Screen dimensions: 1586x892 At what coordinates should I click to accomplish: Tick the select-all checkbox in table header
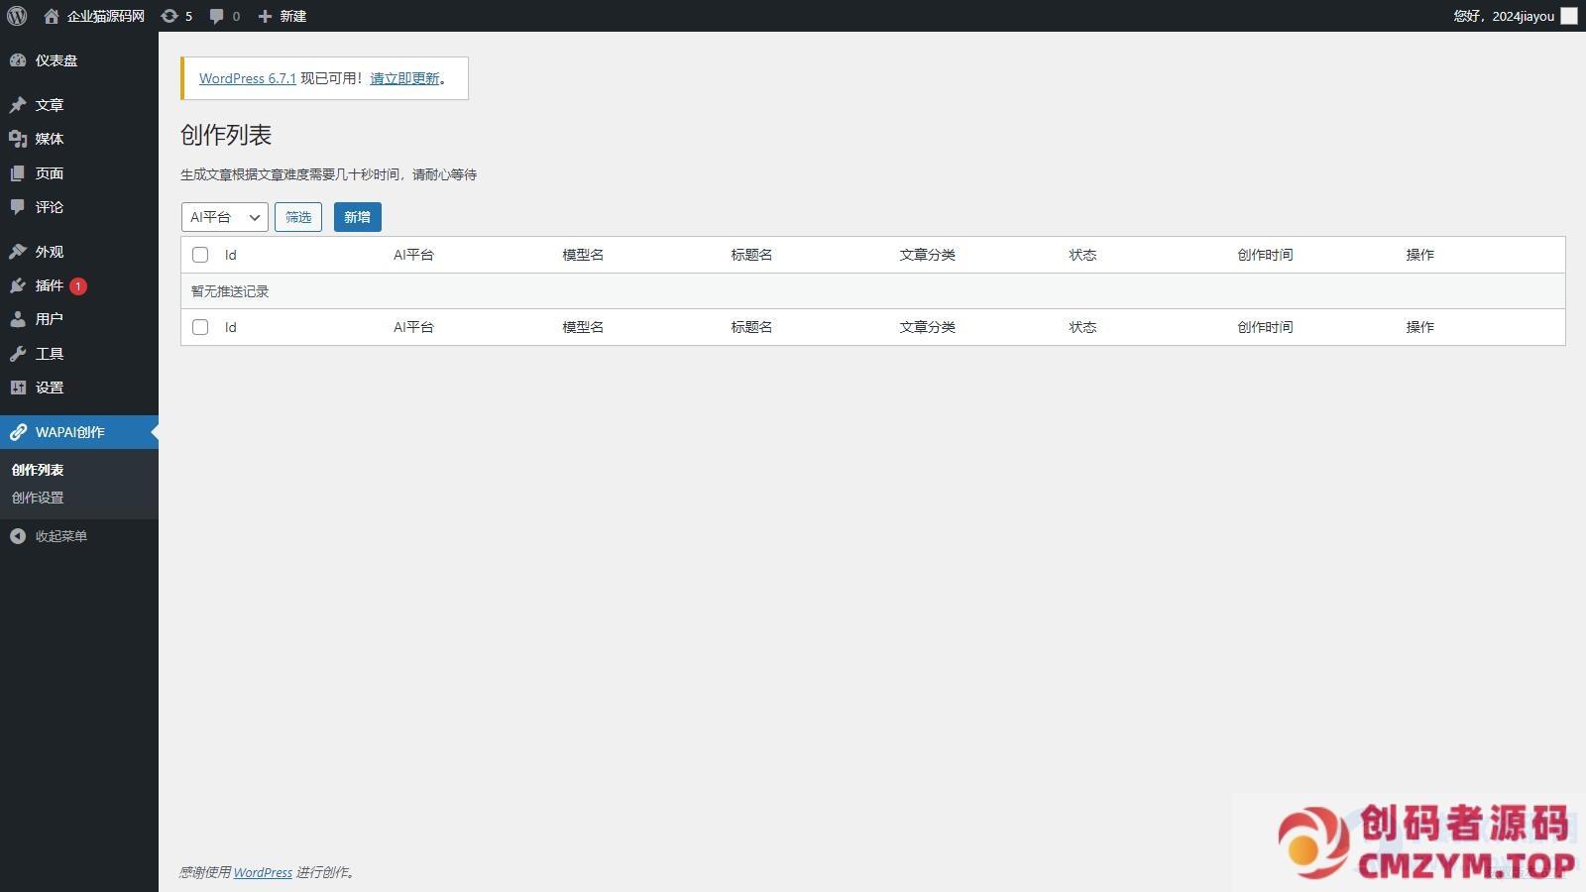click(x=200, y=255)
